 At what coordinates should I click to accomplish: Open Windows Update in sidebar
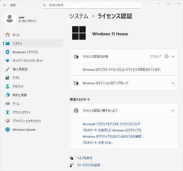(33, 130)
